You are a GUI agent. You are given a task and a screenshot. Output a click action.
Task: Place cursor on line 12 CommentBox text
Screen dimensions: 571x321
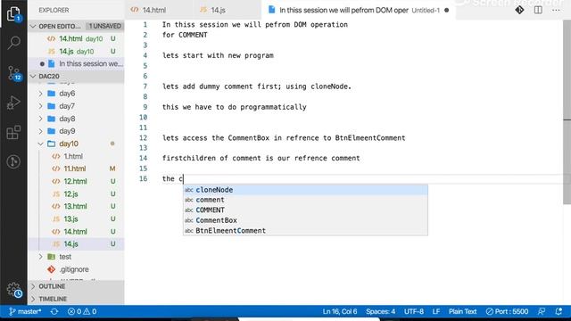coord(248,138)
